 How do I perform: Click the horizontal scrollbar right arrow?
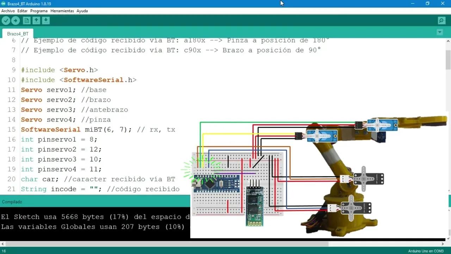443,244
